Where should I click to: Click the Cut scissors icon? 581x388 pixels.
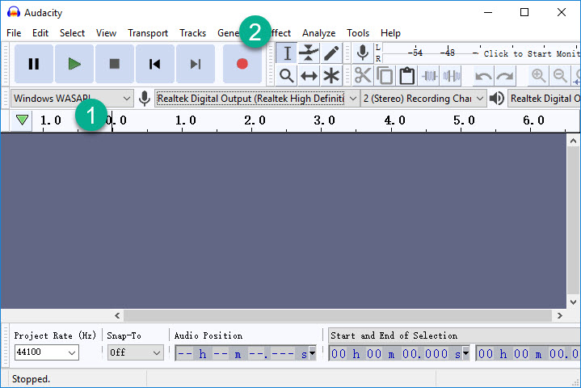pyautogui.click(x=362, y=76)
